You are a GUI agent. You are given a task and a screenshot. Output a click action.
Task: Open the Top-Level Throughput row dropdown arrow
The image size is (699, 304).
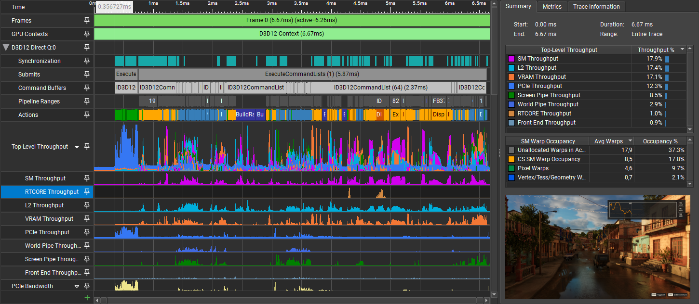coord(77,147)
